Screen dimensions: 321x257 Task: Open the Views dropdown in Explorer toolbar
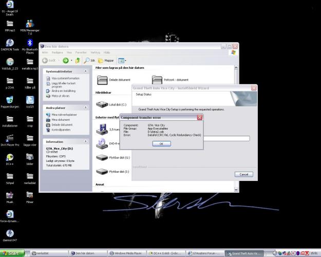(122, 61)
